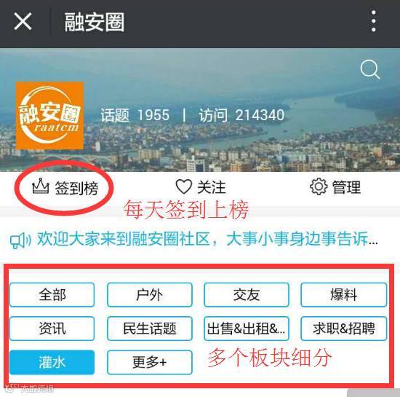Tap the announcement megaphone icon
400x397 pixels.
tap(20, 240)
